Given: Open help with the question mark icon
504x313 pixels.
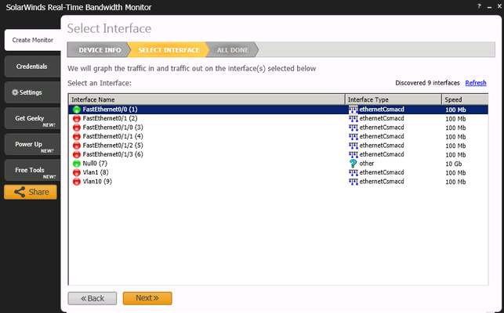Looking at the screenshot, I should click(x=479, y=6).
